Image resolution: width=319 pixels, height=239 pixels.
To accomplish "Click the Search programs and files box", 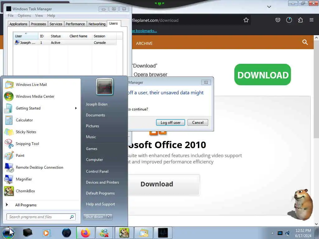I will coord(41,217).
